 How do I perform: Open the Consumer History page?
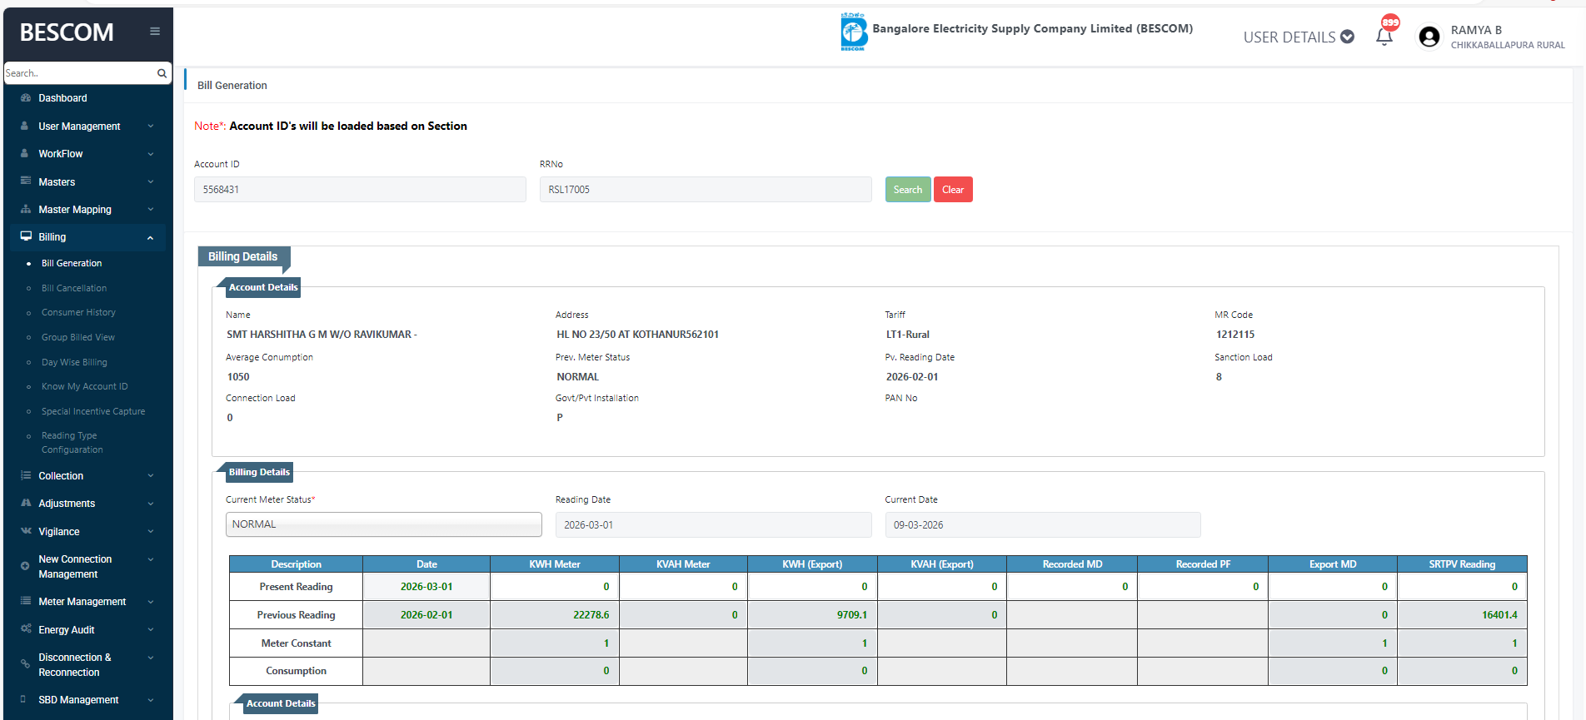tap(78, 312)
